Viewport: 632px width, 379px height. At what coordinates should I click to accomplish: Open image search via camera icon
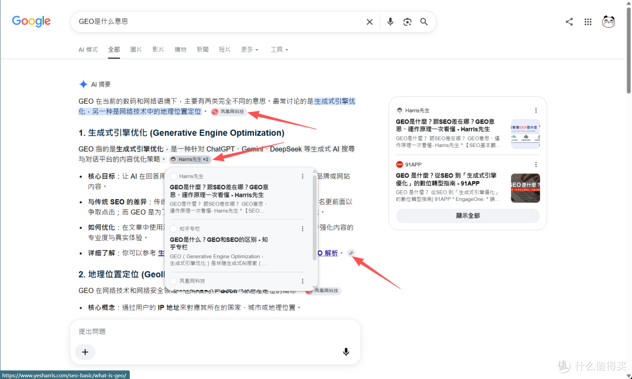click(x=407, y=22)
